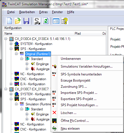The height and width of the screenshot is (133, 124).
Task: Collapse the first SPS - Konfiguration node
Action: 11,49
